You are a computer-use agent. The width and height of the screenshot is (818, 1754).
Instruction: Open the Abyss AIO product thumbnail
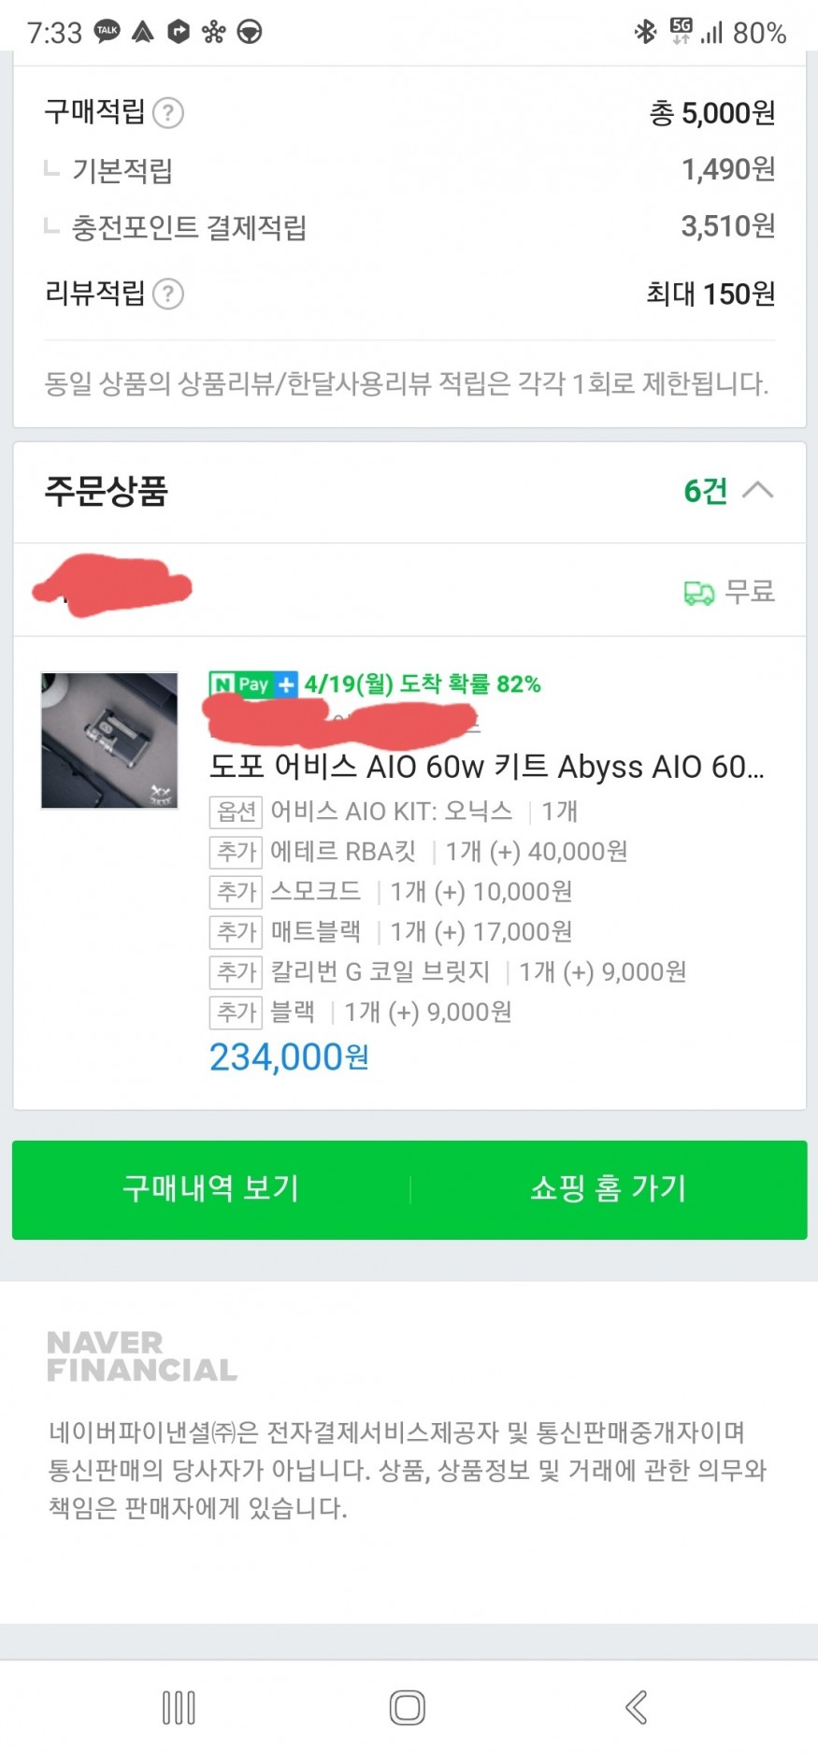pyautogui.click(x=109, y=740)
